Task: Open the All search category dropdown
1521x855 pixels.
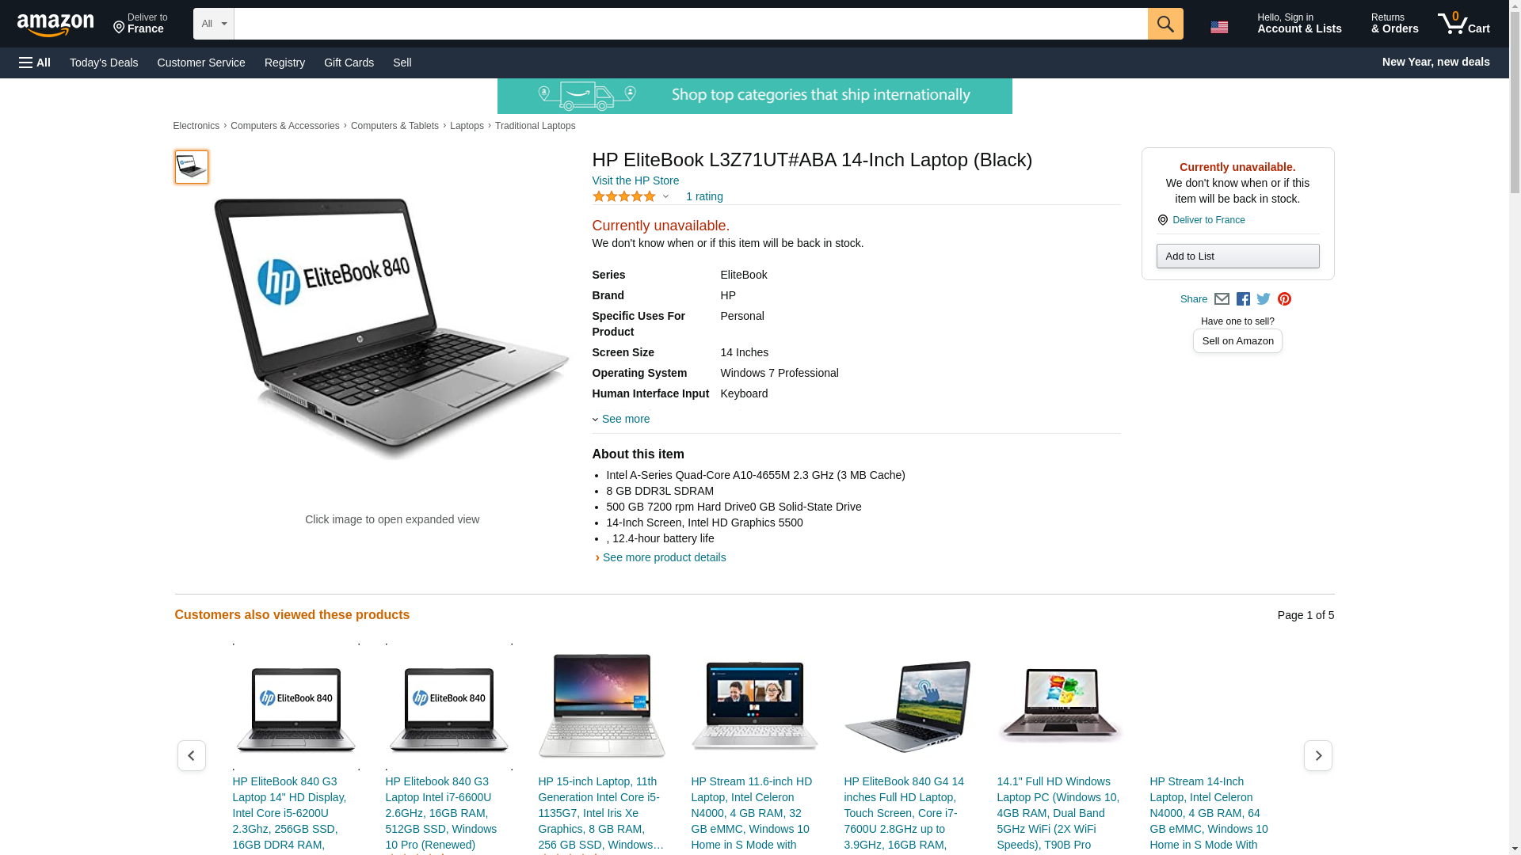Action: click(213, 24)
